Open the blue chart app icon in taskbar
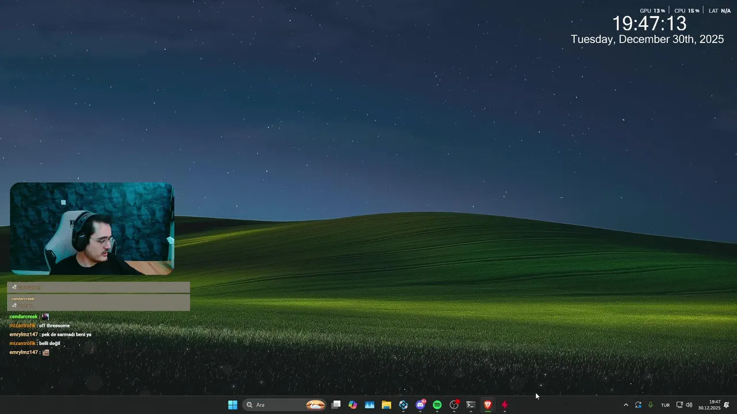The height and width of the screenshot is (414, 737). pos(370,405)
